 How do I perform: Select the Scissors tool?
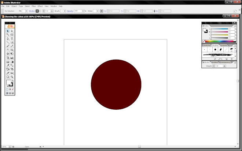12,73
